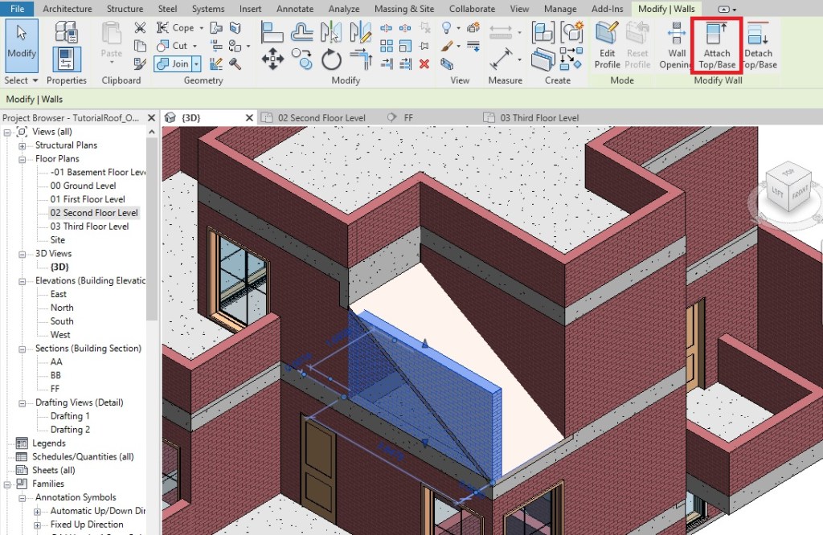Screen dimensions: 823x535
Task: Select the Edit Profile tool
Action: click(607, 44)
